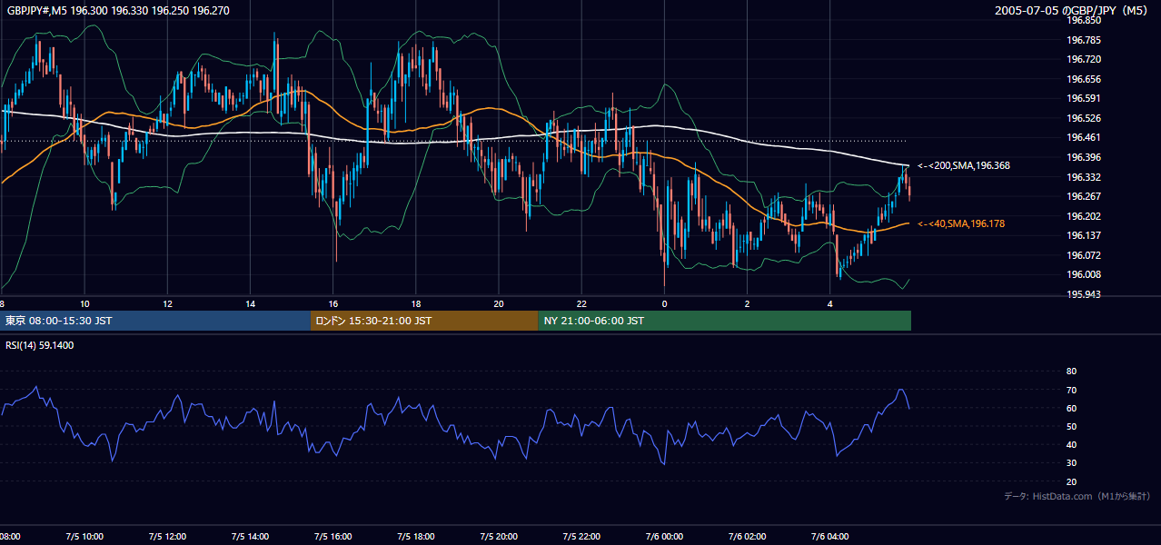Click the bottom date label 7/5 22:00

[581, 537]
